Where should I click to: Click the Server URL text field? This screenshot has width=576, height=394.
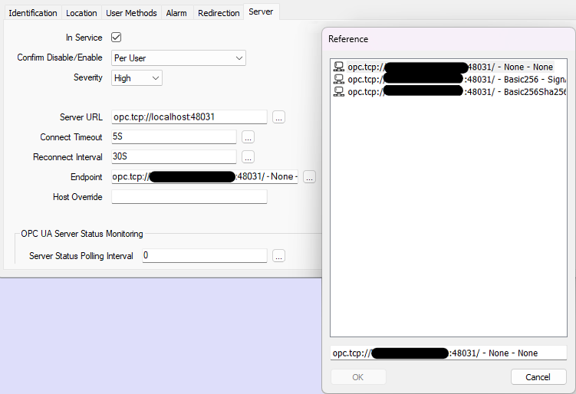point(189,117)
